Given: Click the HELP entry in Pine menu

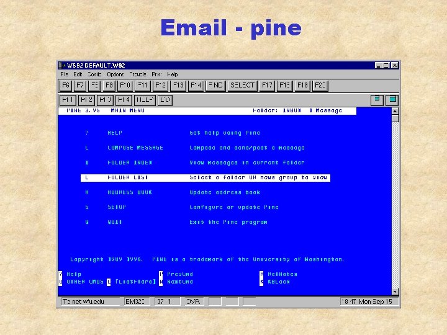Looking at the screenshot, I should coord(115,133).
